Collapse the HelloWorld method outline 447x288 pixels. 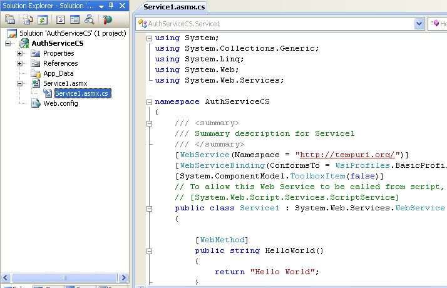point(149,251)
